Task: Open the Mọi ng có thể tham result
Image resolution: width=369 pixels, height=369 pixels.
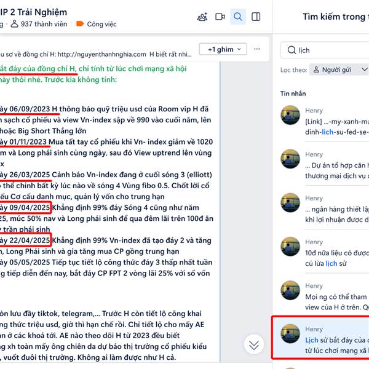Action: pyautogui.click(x=325, y=296)
